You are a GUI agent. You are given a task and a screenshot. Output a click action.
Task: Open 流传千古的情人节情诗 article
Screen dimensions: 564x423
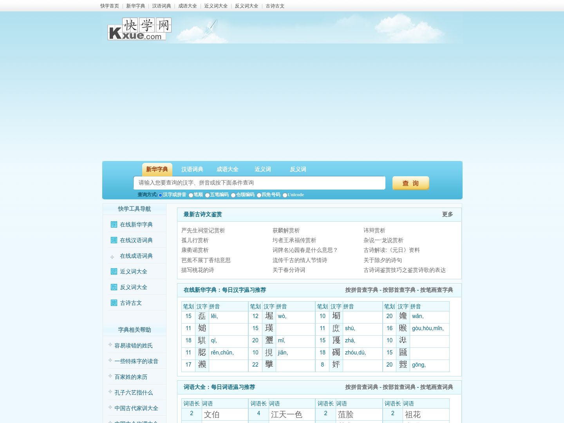tap(300, 260)
